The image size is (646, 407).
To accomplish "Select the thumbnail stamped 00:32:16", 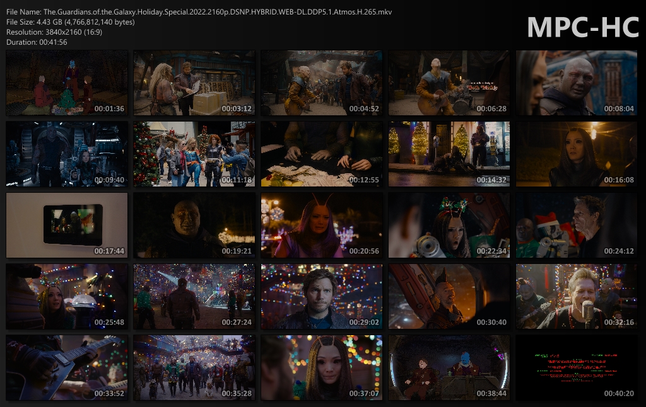I will (x=577, y=296).
